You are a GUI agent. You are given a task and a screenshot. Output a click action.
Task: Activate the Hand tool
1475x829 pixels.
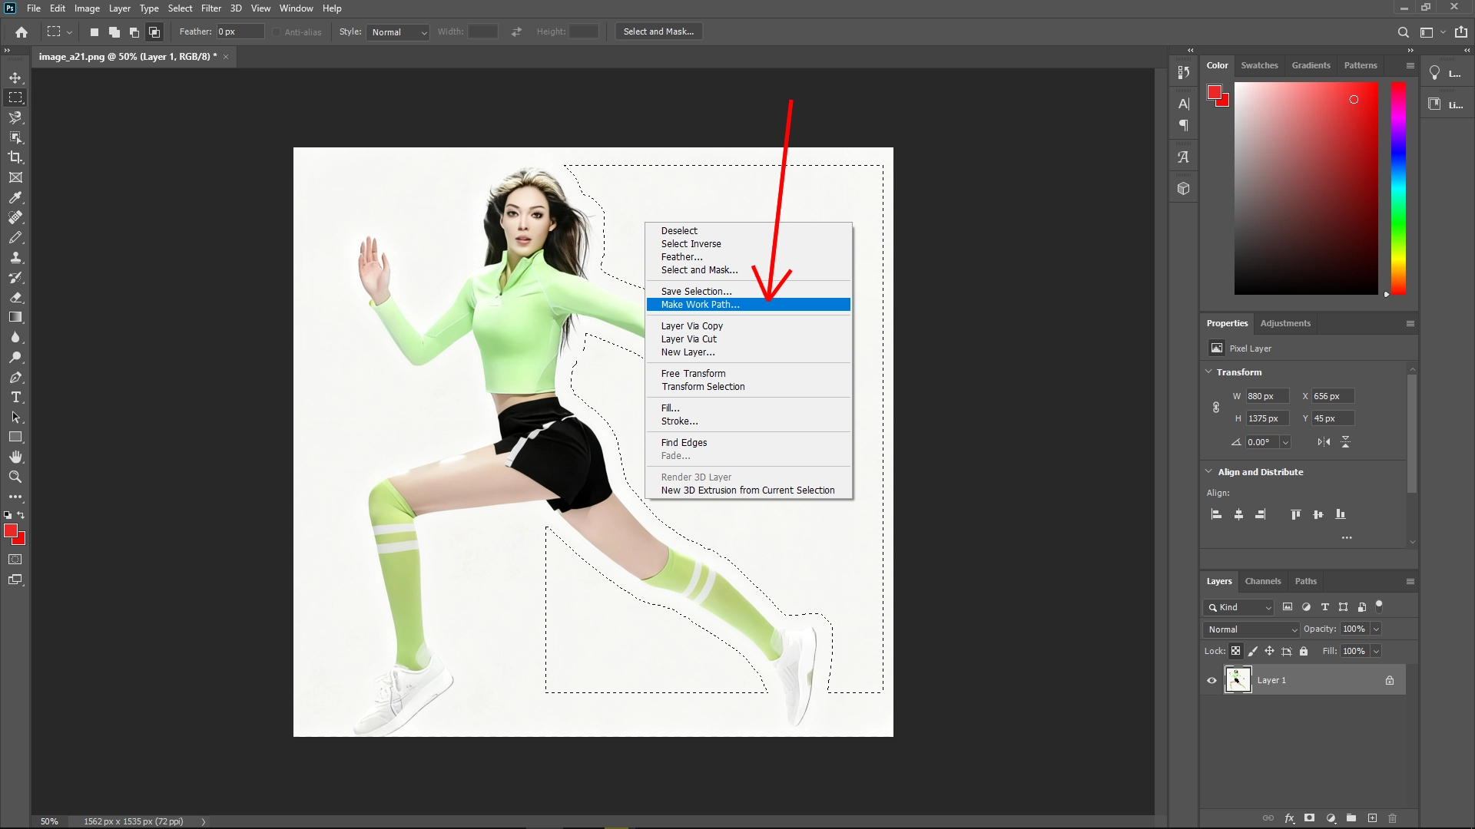coord(15,456)
